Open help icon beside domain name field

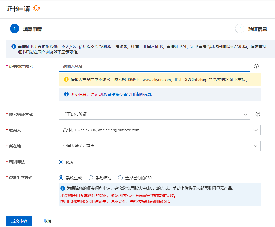click(x=256, y=66)
